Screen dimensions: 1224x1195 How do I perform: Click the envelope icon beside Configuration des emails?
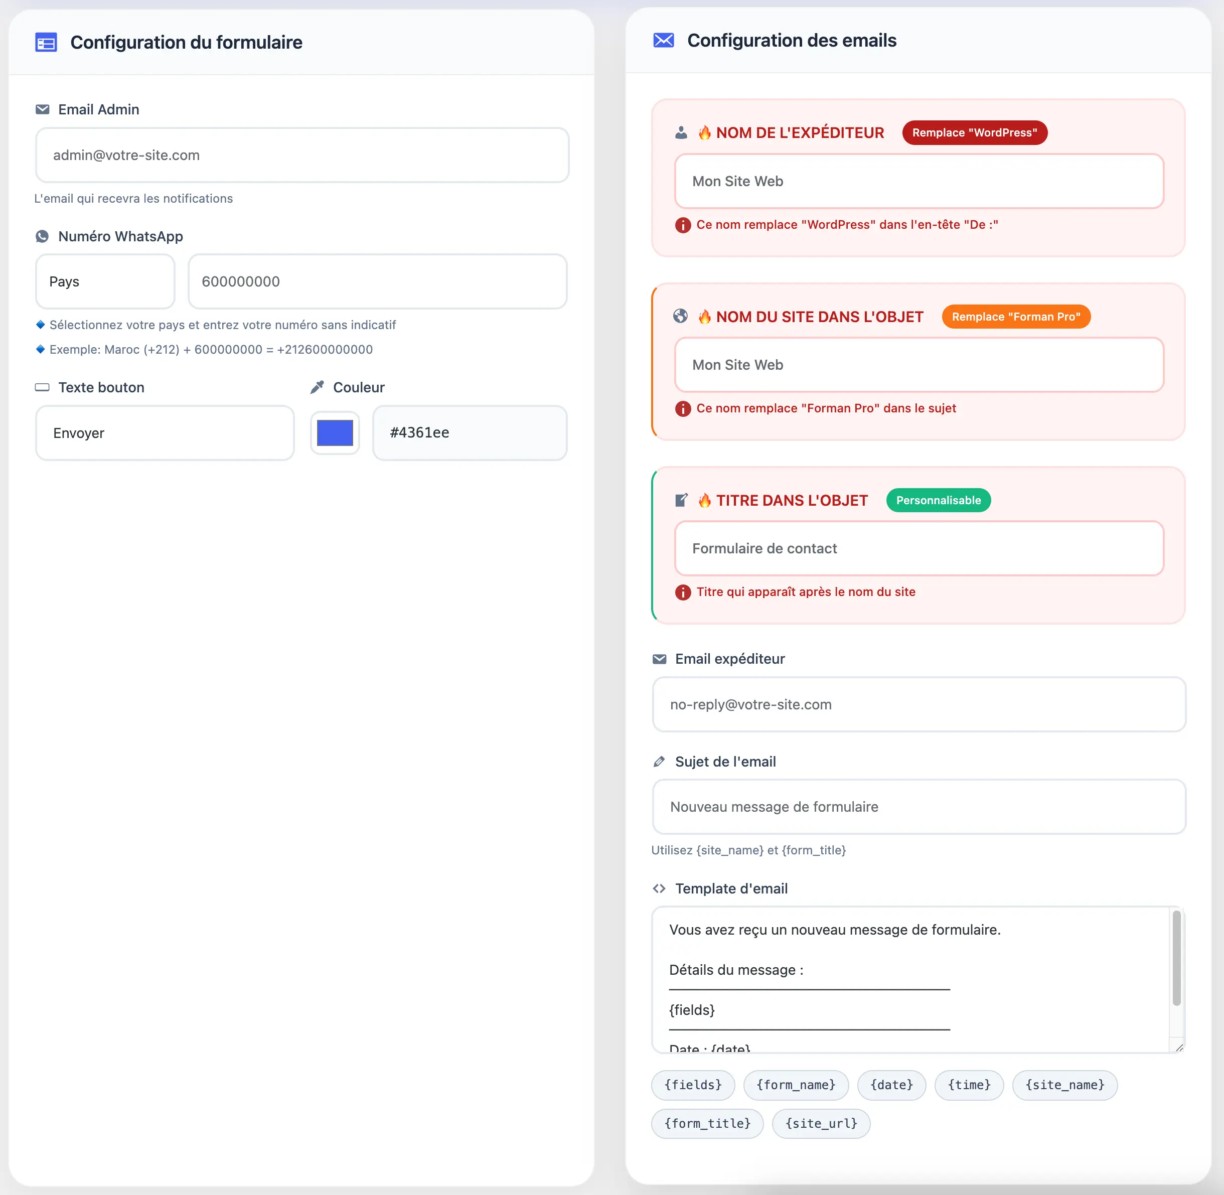click(x=664, y=41)
